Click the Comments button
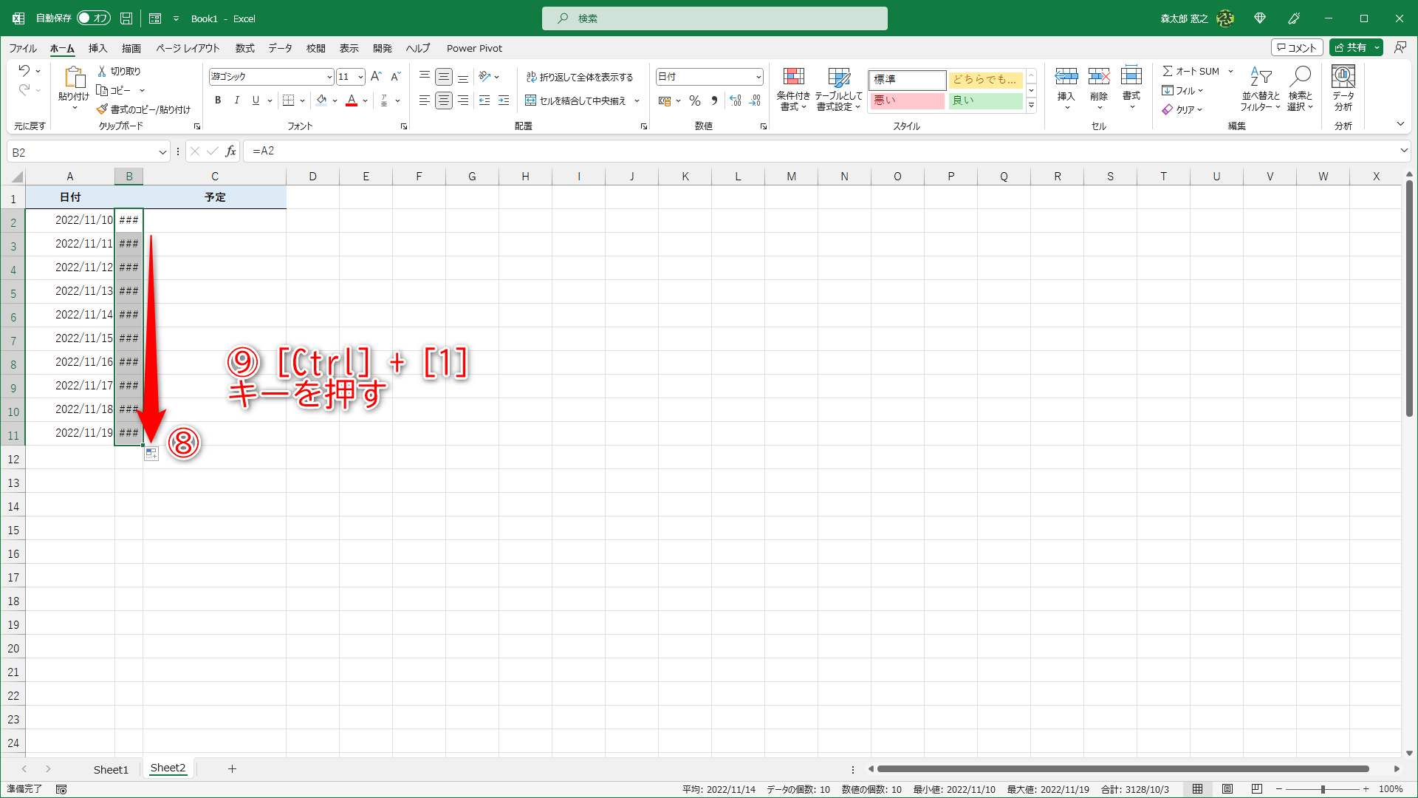 point(1296,47)
